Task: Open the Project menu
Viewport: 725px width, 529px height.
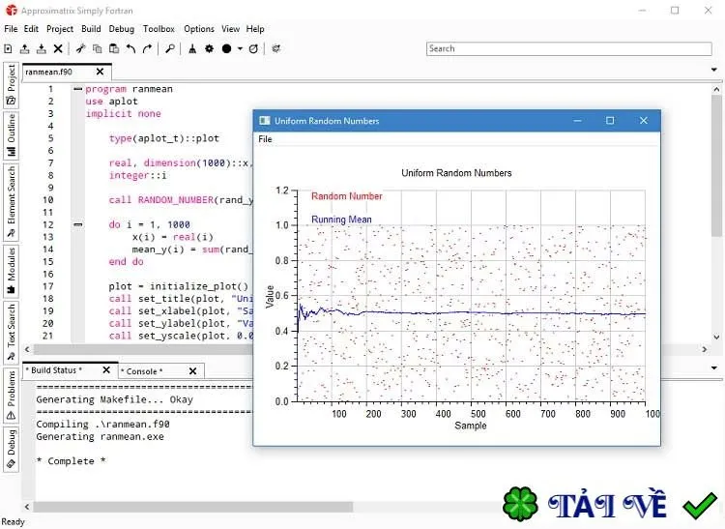Action: [x=60, y=29]
